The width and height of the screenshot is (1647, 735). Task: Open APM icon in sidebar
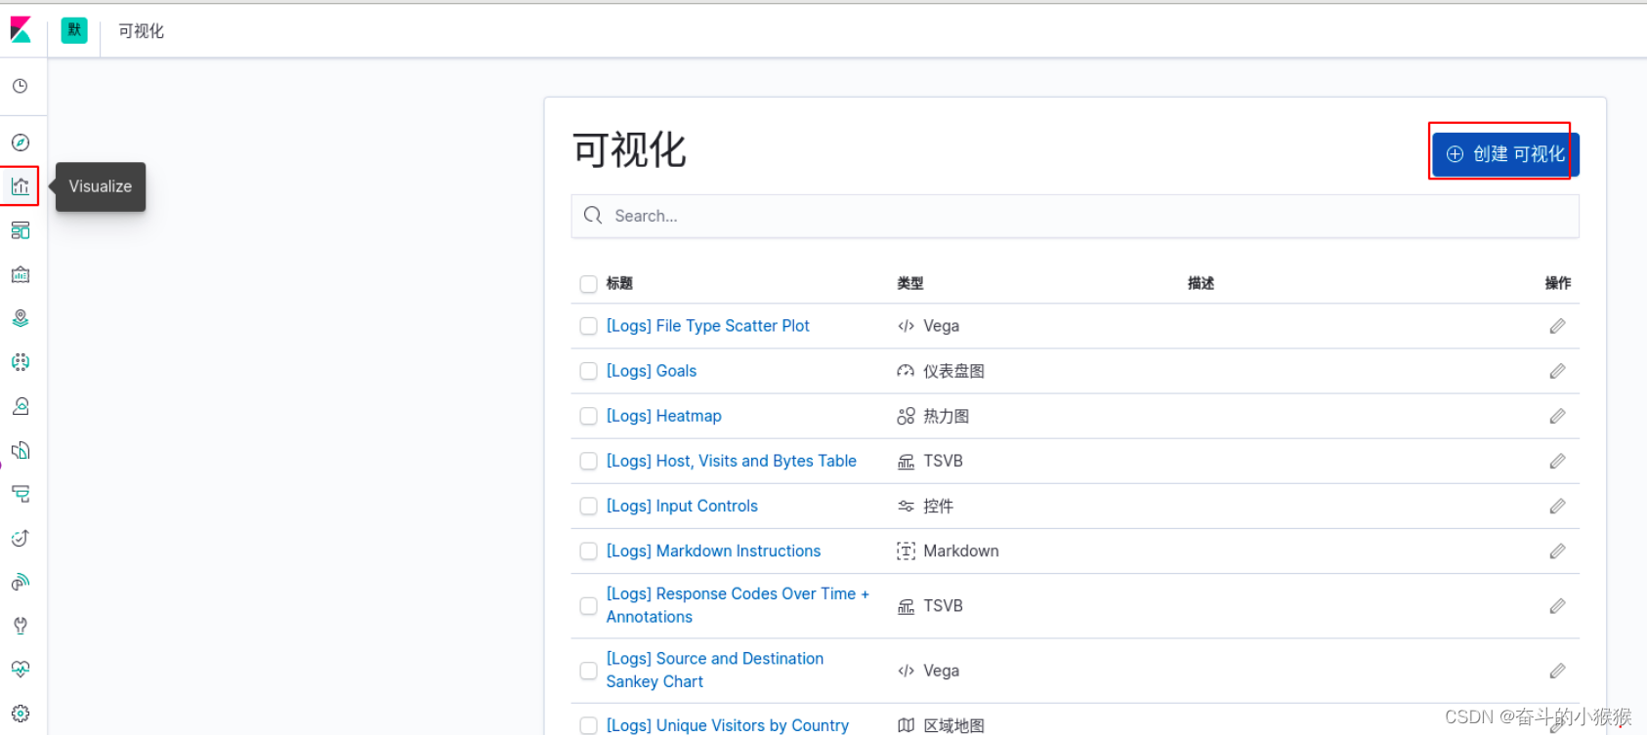[21, 494]
